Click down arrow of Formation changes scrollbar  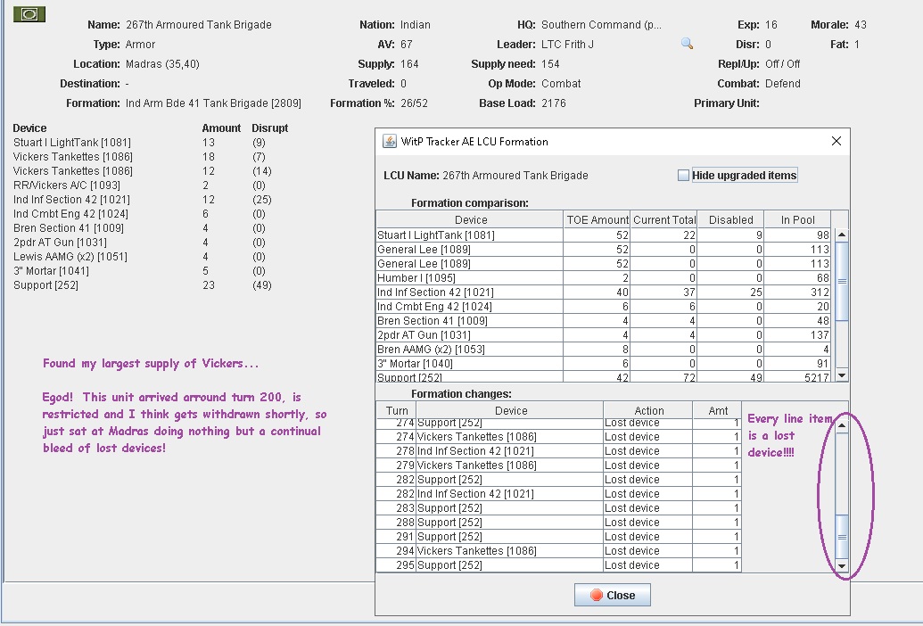pos(842,566)
